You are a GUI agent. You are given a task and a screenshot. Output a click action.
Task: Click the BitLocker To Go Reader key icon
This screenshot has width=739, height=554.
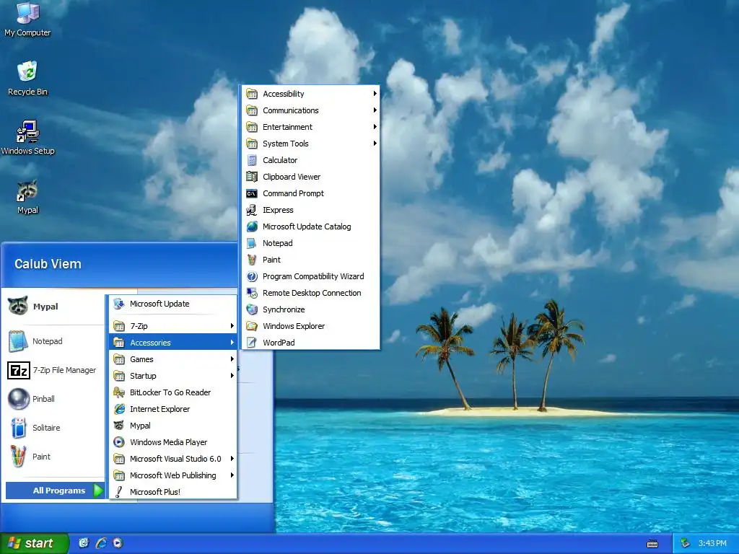pos(119,392)
